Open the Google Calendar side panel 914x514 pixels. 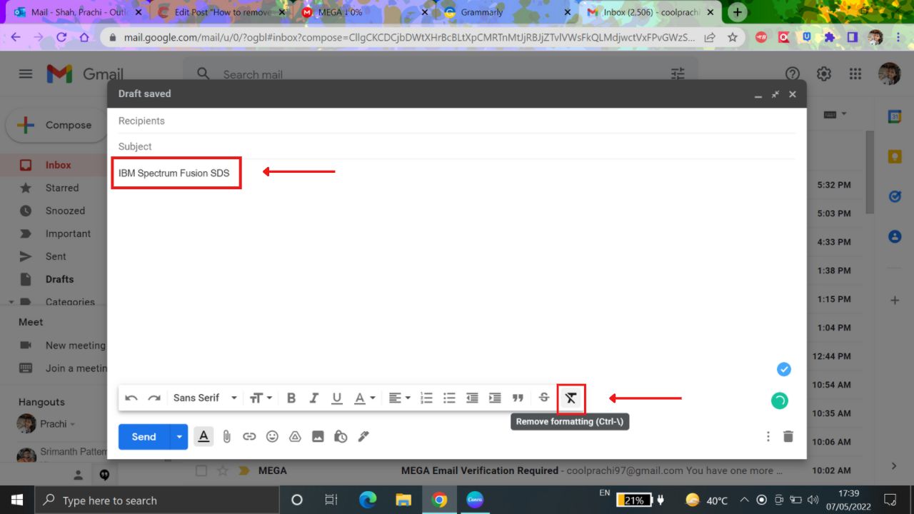point(895,116)
